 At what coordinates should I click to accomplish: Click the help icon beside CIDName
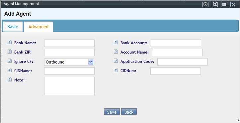point(10,70)
